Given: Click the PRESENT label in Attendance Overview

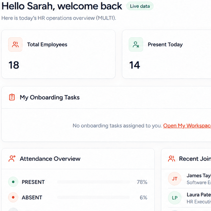Looking at the screenshot, I should 33,182.
